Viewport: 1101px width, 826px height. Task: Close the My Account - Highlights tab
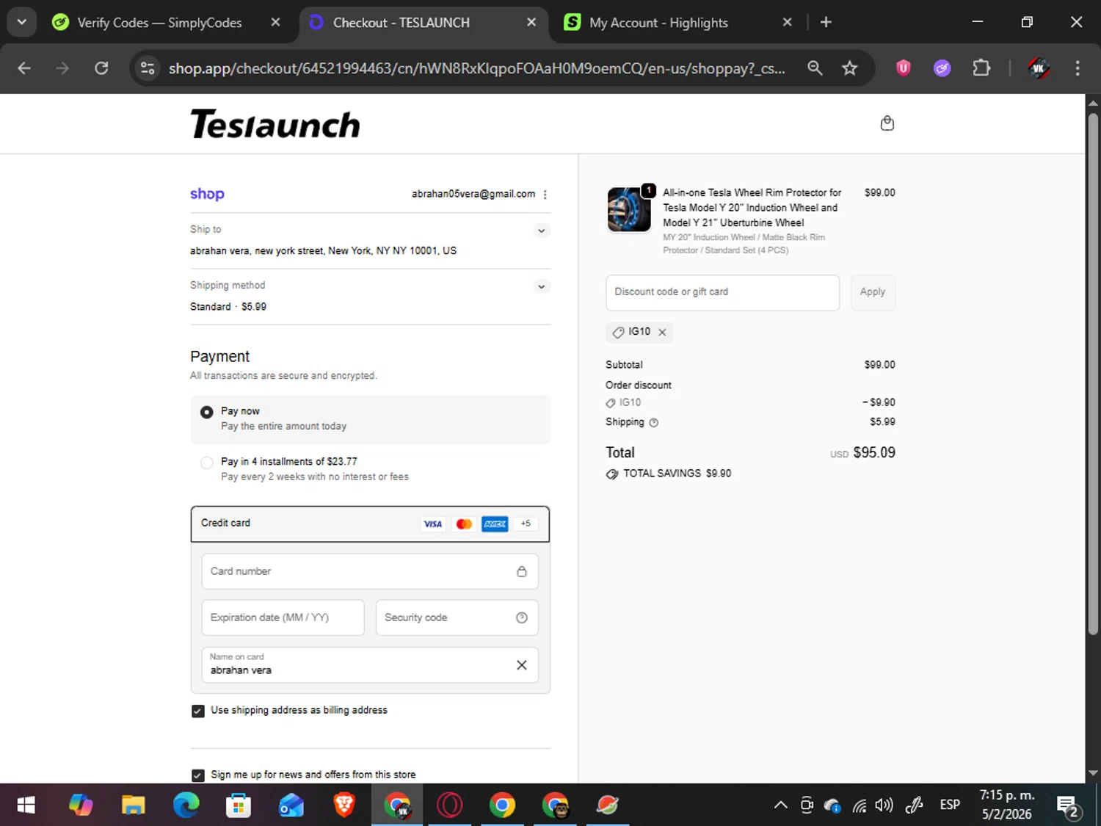click(787, 22)
